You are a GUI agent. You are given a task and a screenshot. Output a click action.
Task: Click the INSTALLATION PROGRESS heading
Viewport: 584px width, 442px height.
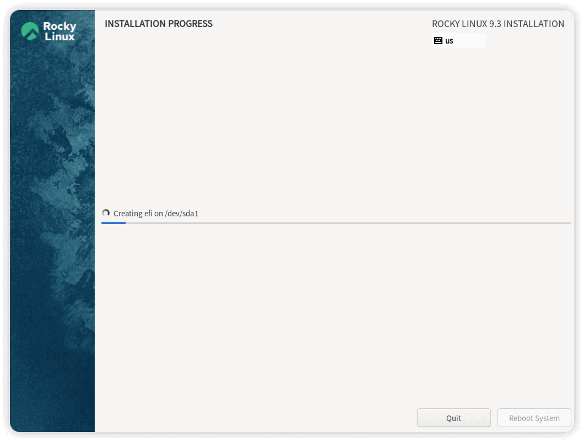[159, 24]
